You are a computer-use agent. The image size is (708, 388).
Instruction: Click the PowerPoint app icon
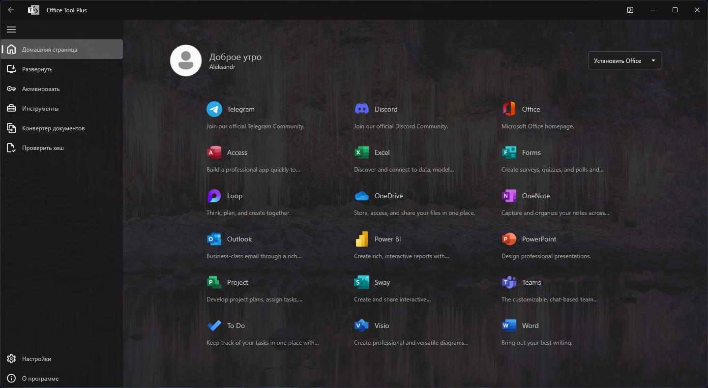pyautogui.click(x=509, y=239)
